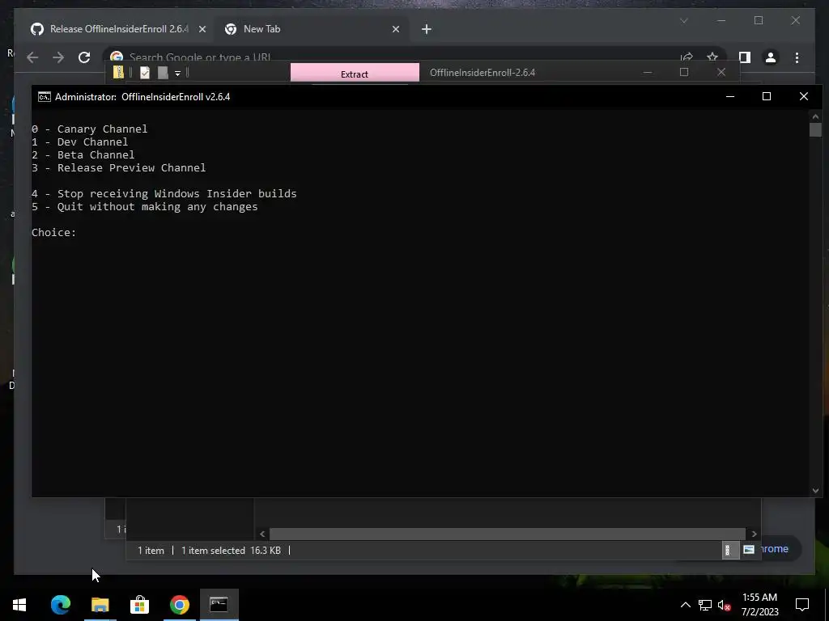
Task: Click Explorer horizontal scrollbar left arrow
Action: pyautogui.click(x=262, y=534)
